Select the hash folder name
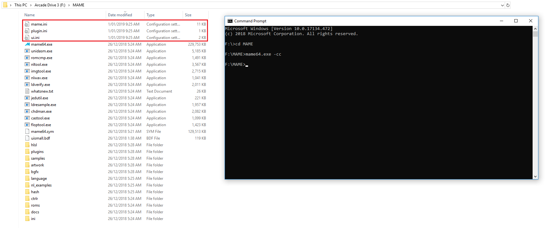The height and width of the screenshot is (228, 548). tap(35, 192)
